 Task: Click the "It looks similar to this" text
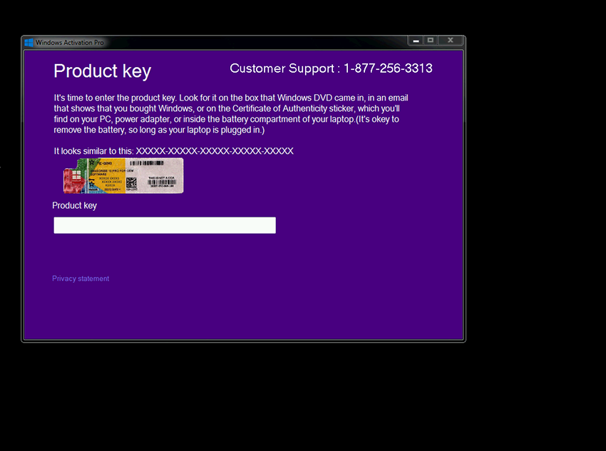coord(93,151)
